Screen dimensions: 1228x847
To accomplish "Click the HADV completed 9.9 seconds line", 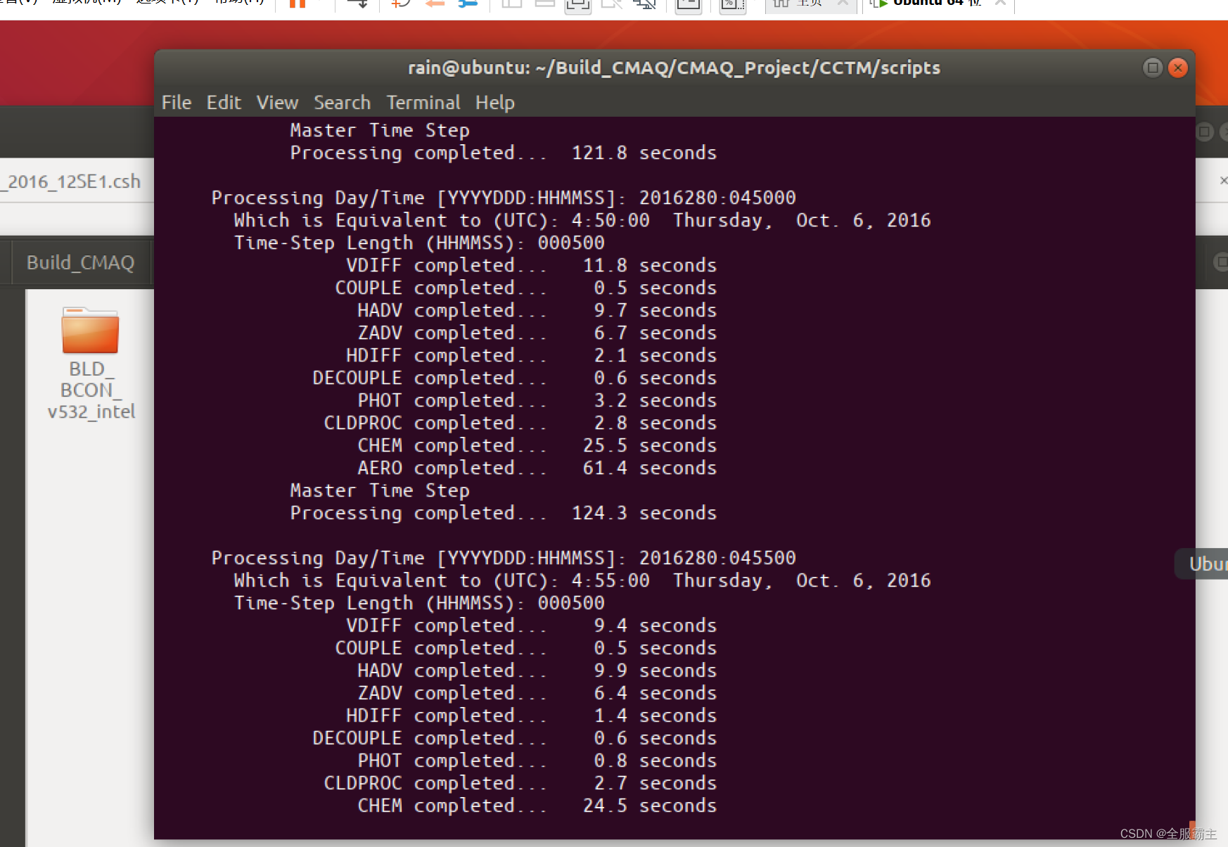I will [537, 670].
